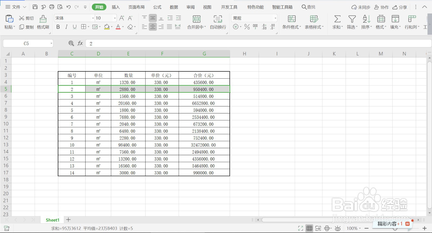Click the Save icon in quick access bar
Screen dimensions: 432x233
click(35, 7)
